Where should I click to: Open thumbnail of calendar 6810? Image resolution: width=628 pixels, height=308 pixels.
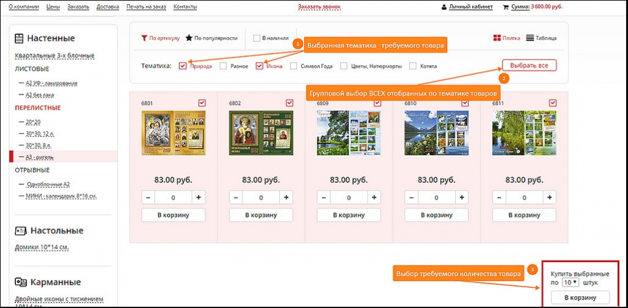[x=436, y=133]
